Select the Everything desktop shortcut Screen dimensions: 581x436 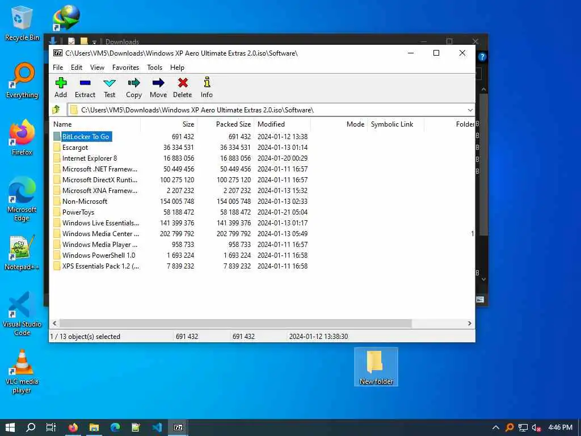tap(22, 81)
